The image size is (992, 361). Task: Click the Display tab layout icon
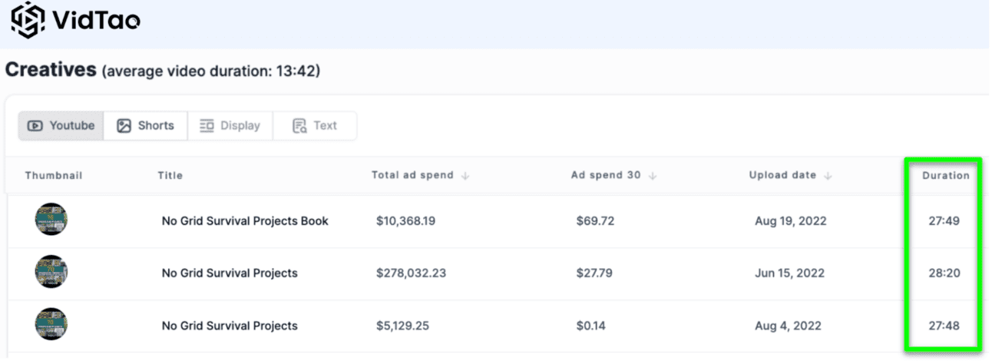(207, 126)
